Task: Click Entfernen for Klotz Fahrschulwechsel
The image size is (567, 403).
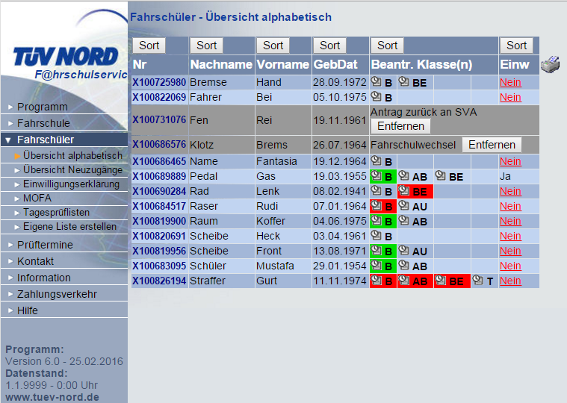Action: click(492, 145)
